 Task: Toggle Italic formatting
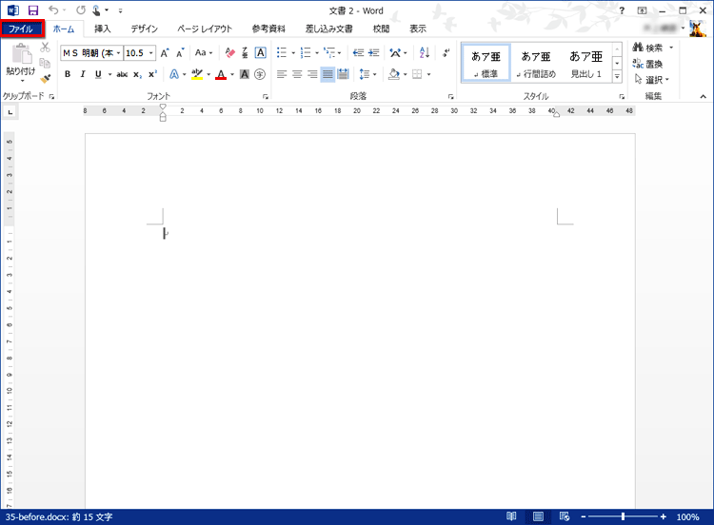83,74
